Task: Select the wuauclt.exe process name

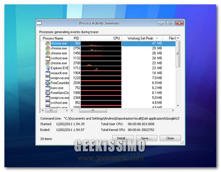Action: tap(59, 73)
